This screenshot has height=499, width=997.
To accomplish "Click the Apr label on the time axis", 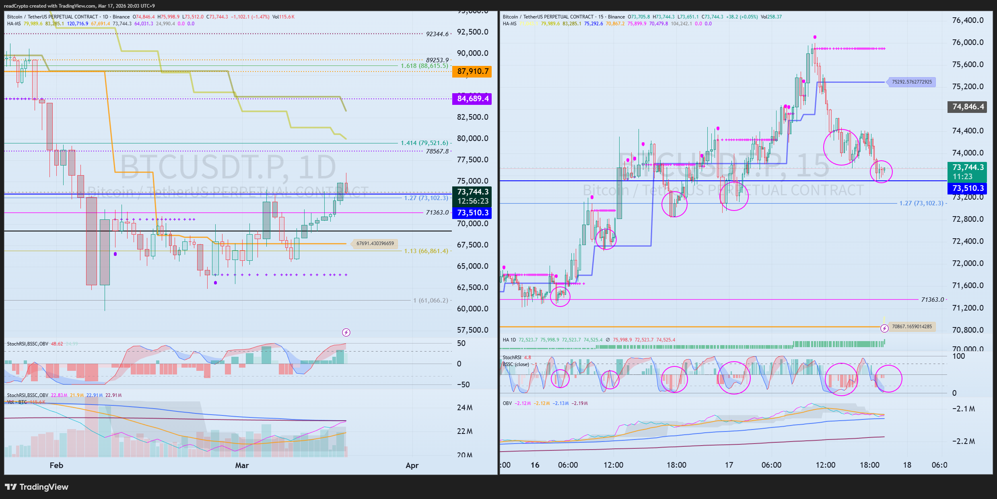I will [412, 465].
